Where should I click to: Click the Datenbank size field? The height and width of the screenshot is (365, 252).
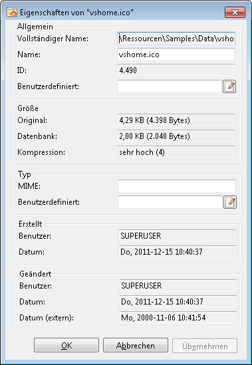176,136
